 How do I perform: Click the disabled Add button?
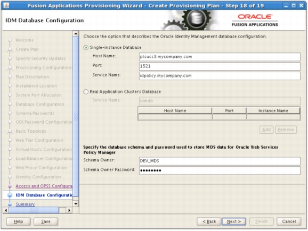coord(266,130)
